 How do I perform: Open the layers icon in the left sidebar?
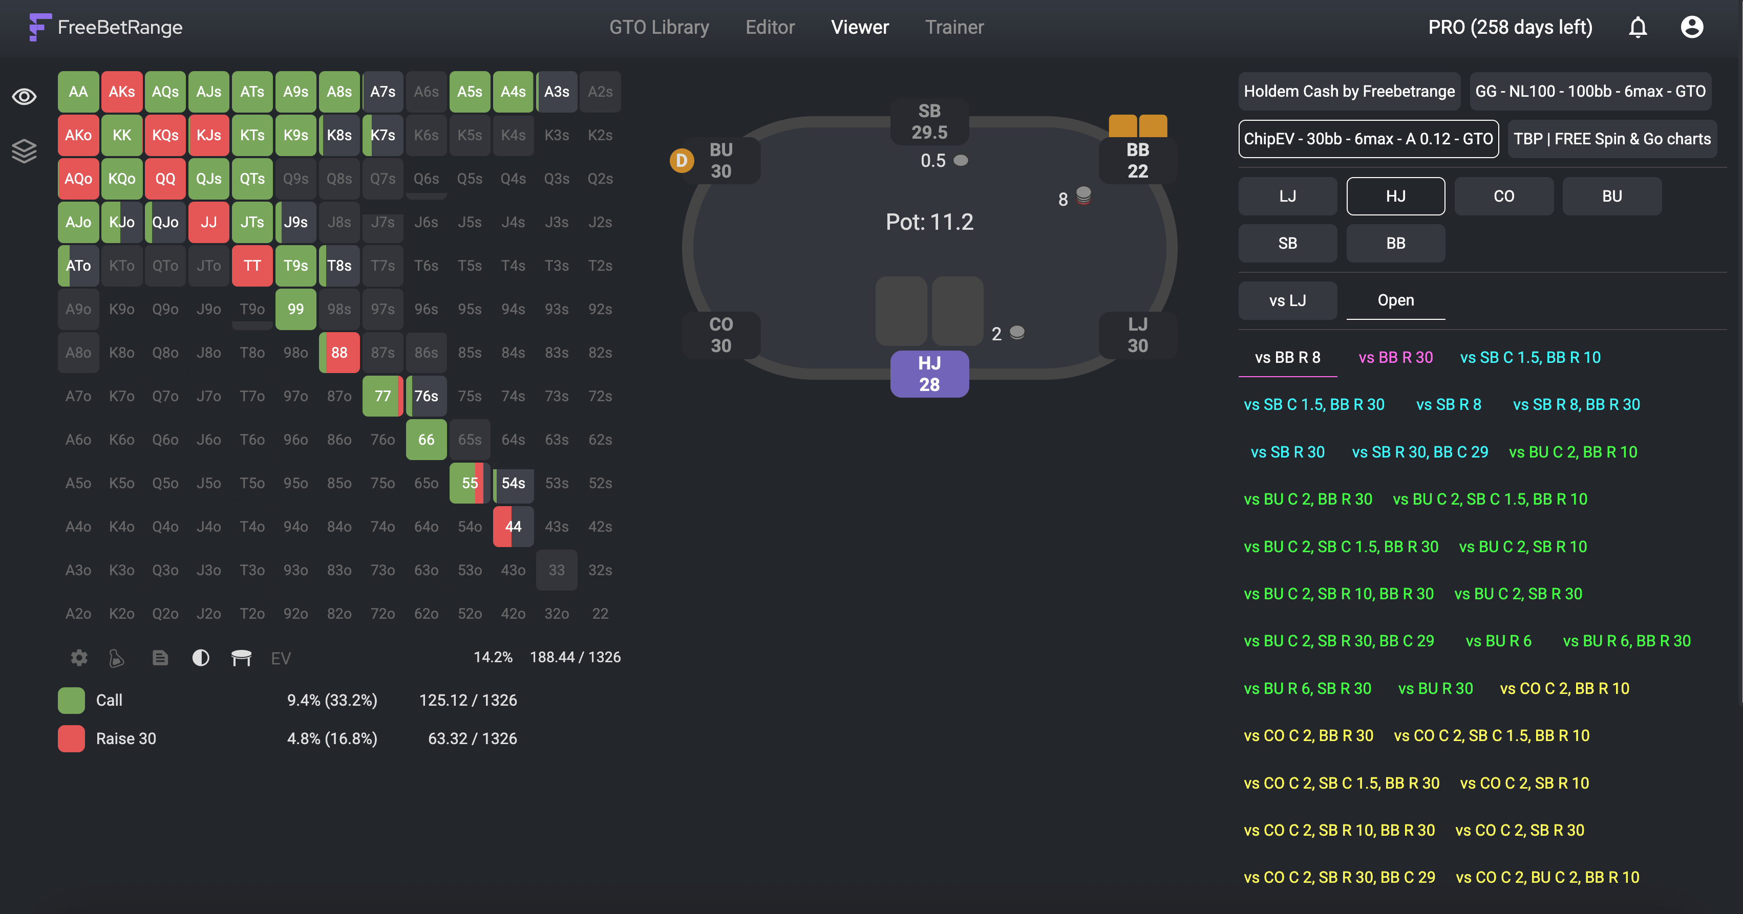point(24,150)
